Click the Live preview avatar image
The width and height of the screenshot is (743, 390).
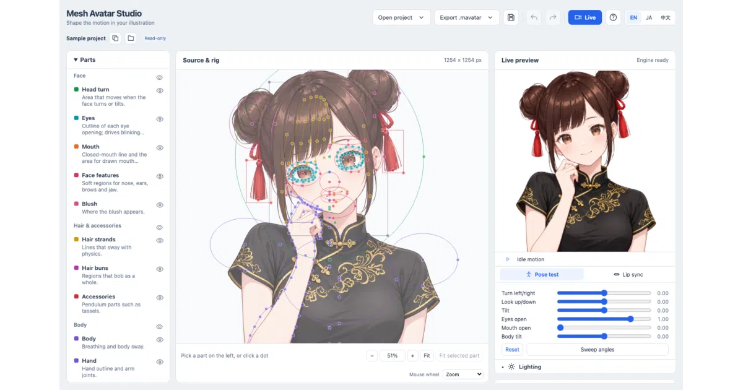click(x=584, y=161)
